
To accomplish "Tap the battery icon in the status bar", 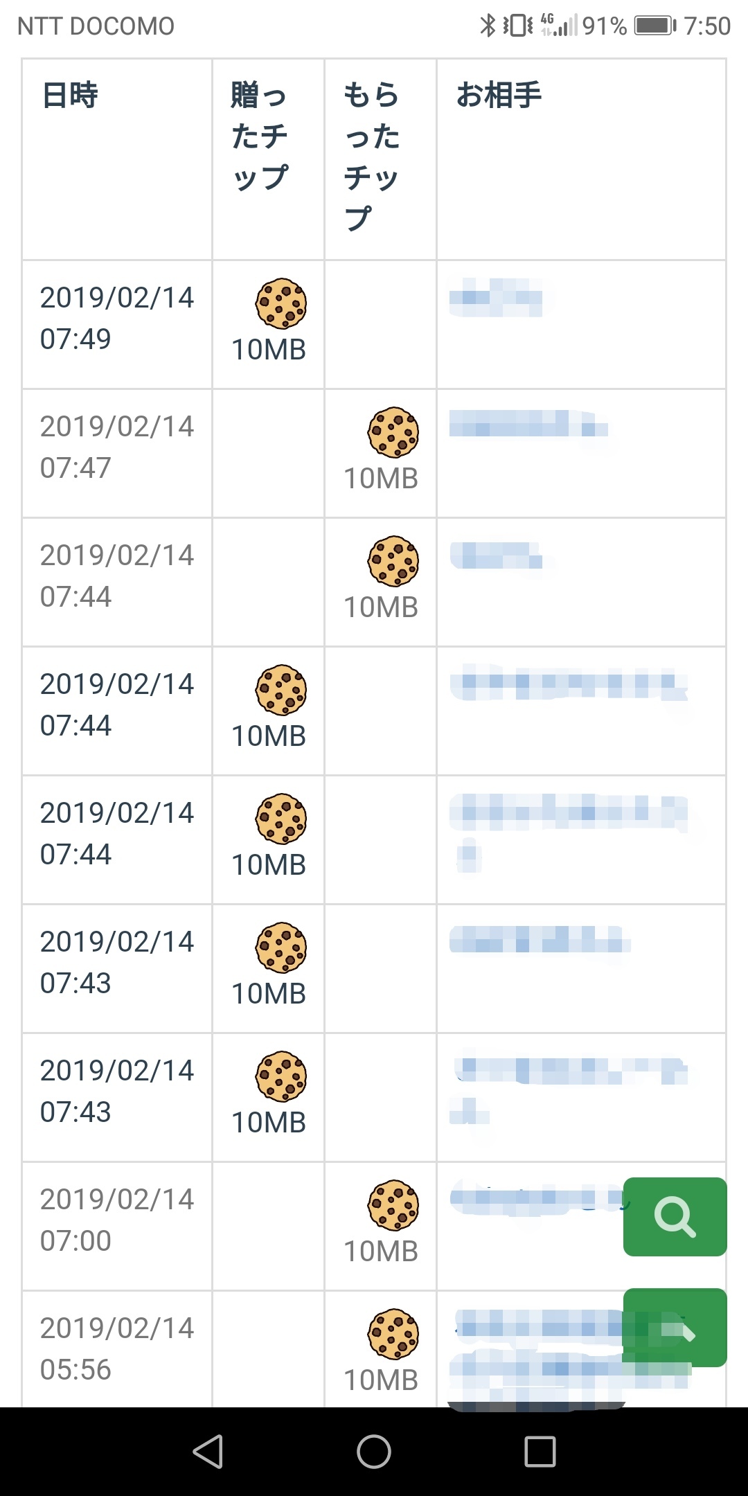I will (654, 26).
